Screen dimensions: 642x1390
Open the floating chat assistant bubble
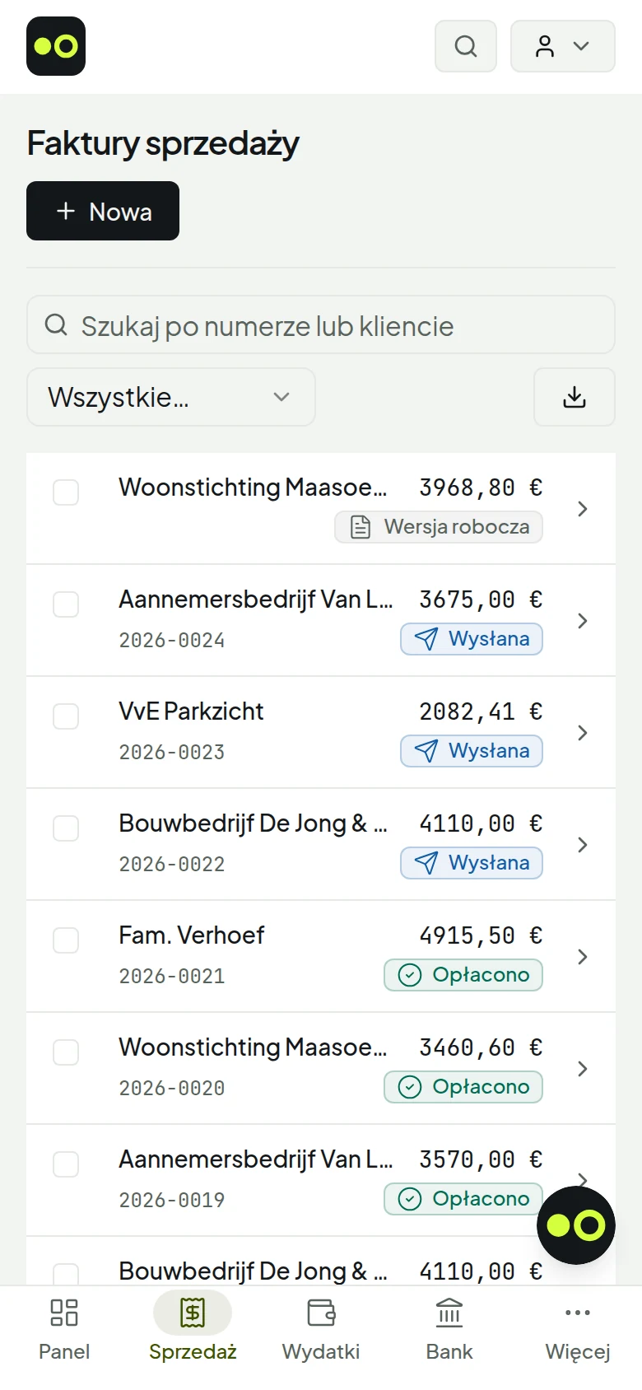(576, 1225)
